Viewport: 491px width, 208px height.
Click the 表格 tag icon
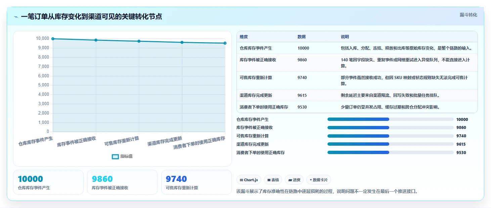tap(269, 180)
